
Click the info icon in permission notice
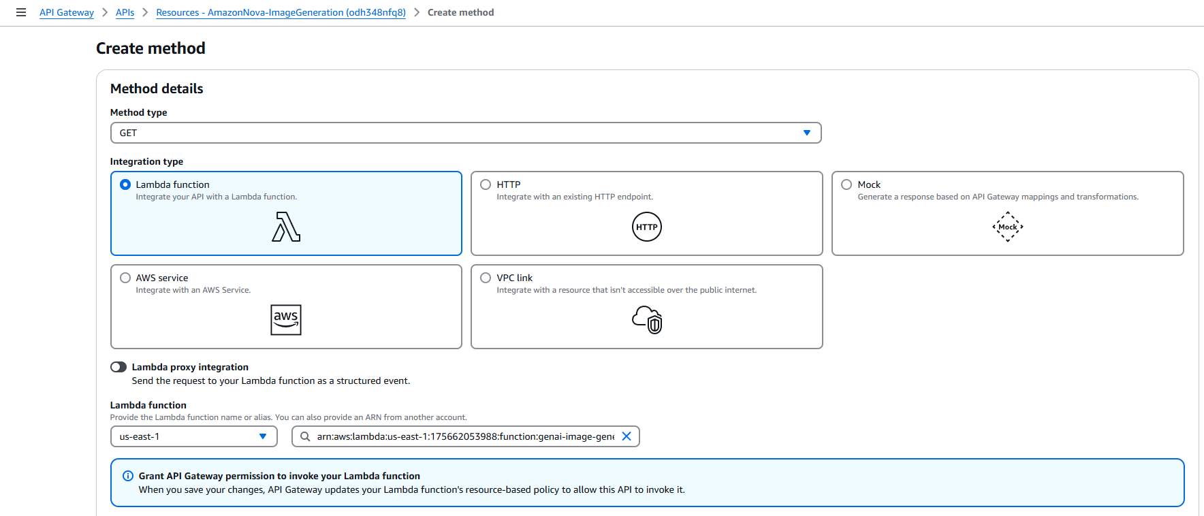[x=127, y=476]
